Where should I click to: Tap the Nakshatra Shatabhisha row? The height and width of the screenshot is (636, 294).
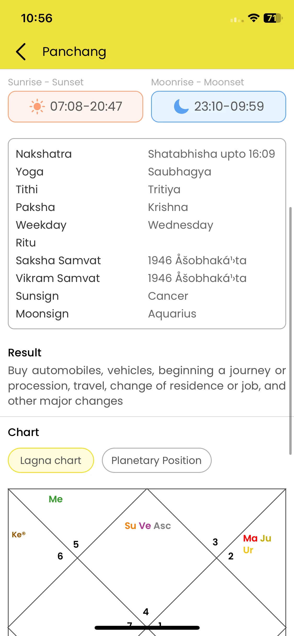[x=147, y=154]
